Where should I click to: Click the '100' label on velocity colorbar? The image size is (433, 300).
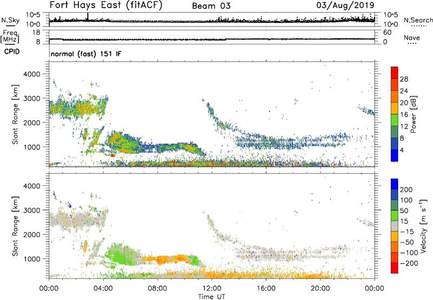point(406,200)
